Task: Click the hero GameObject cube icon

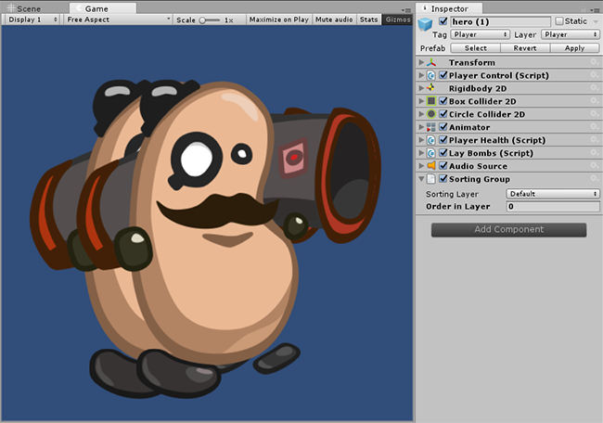Action: 426,24
